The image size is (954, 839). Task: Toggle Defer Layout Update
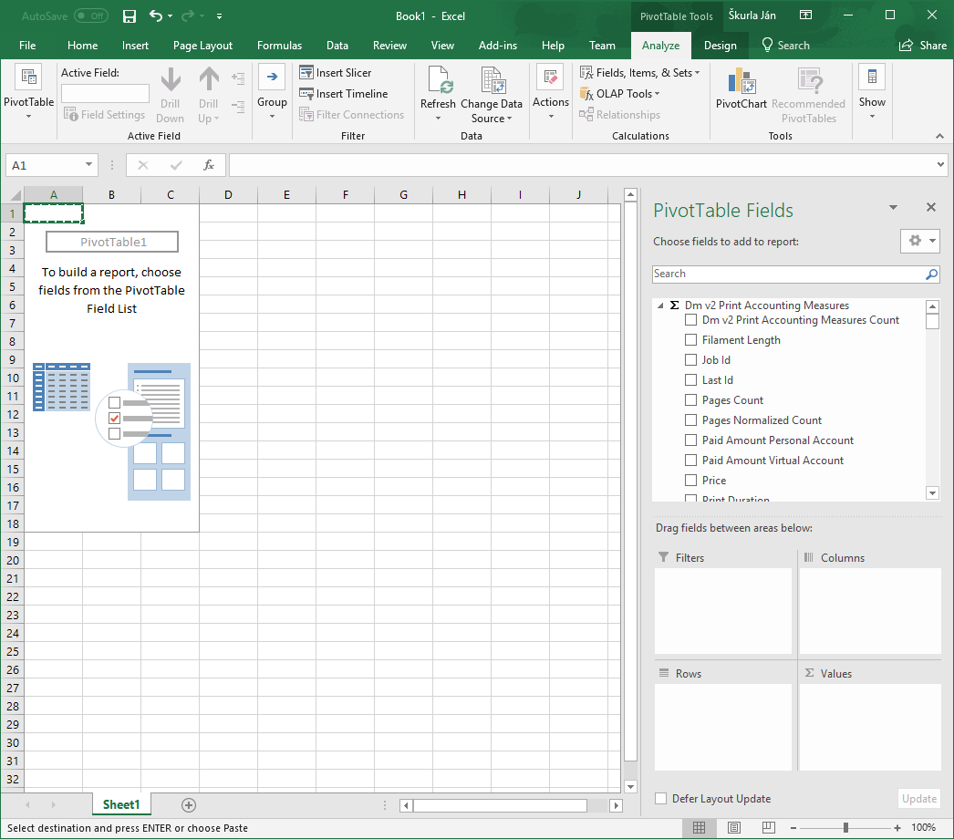point(659,798)
